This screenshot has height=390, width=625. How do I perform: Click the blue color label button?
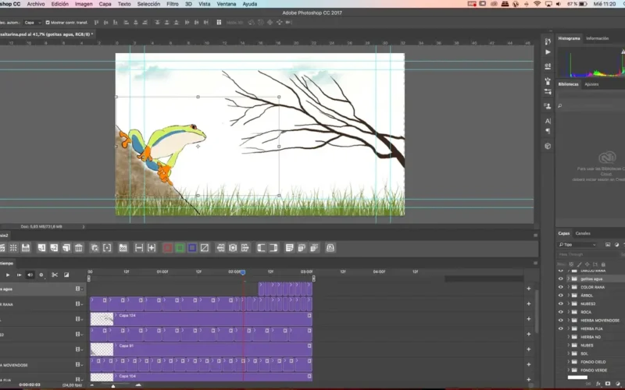192,248
